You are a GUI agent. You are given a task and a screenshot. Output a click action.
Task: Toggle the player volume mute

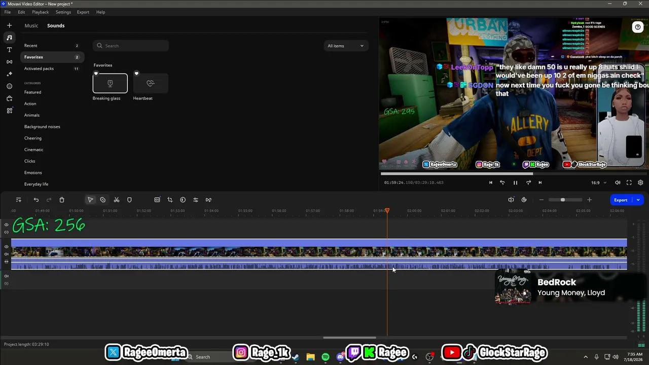pos(618,182)
